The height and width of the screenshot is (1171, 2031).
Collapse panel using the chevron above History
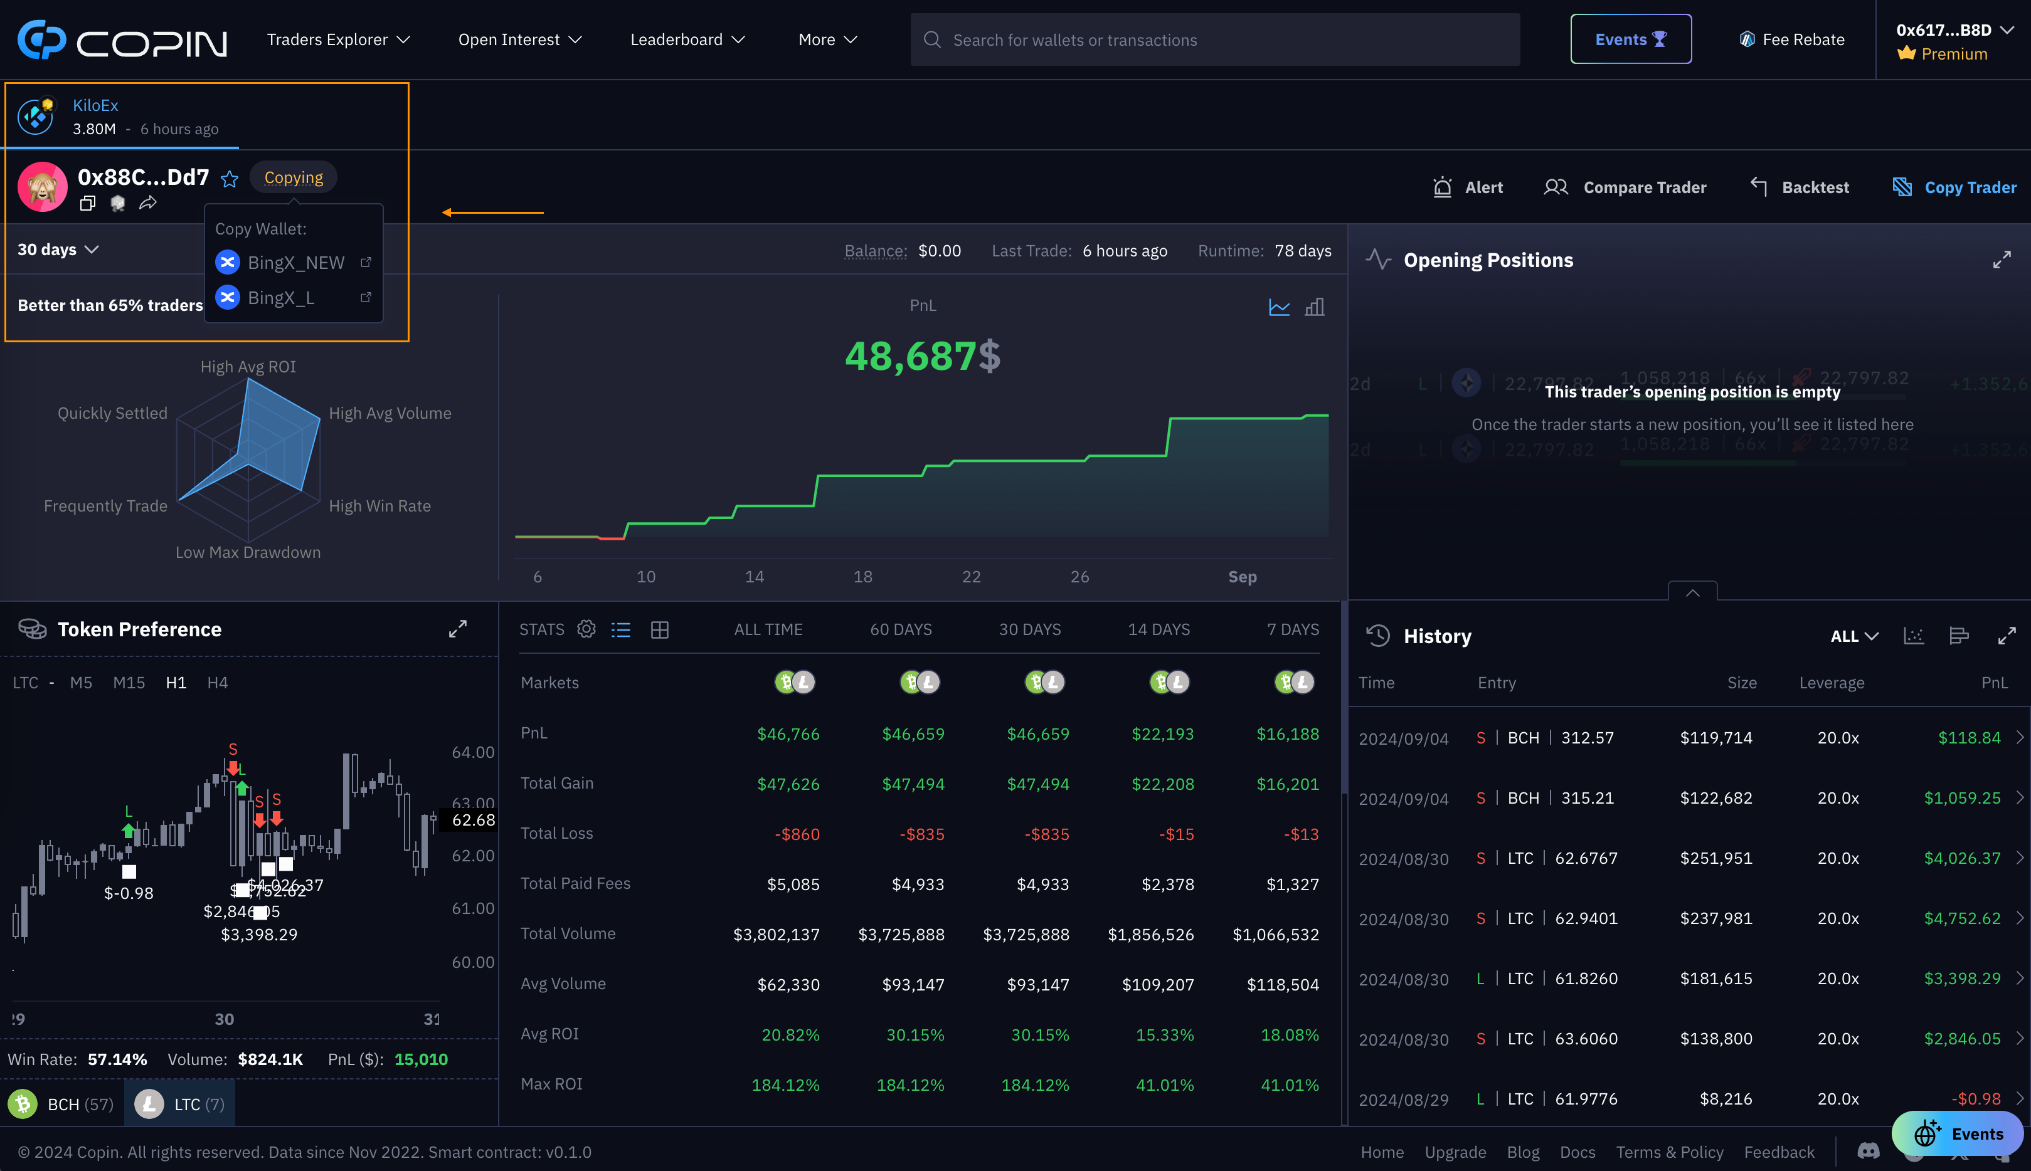(1692, 593)
